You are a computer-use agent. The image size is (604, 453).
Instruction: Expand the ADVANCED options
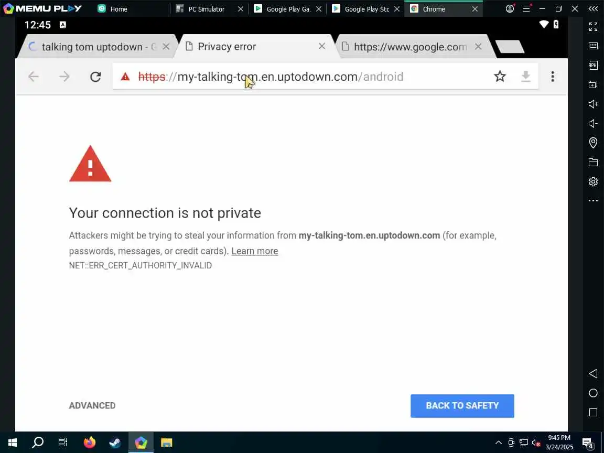tap(92, 406)
